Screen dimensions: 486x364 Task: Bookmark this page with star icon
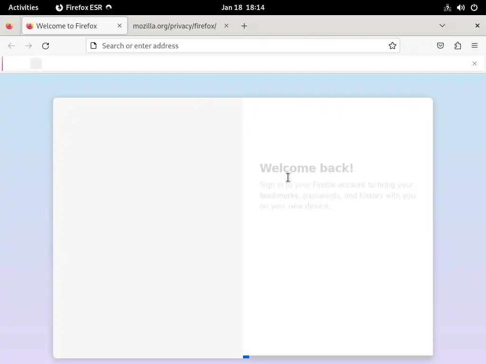coord(393,46)
